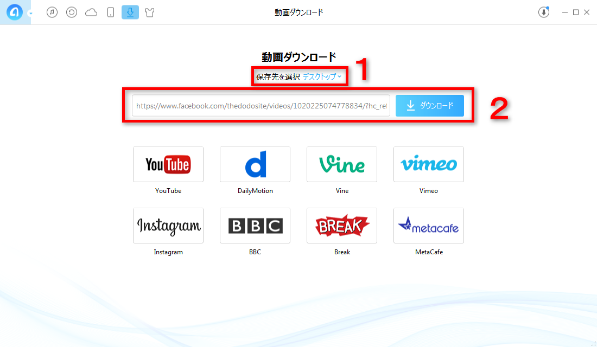
Task: Open the dropdown arrow beside AnyTrans logo
Action: [30, 14]
